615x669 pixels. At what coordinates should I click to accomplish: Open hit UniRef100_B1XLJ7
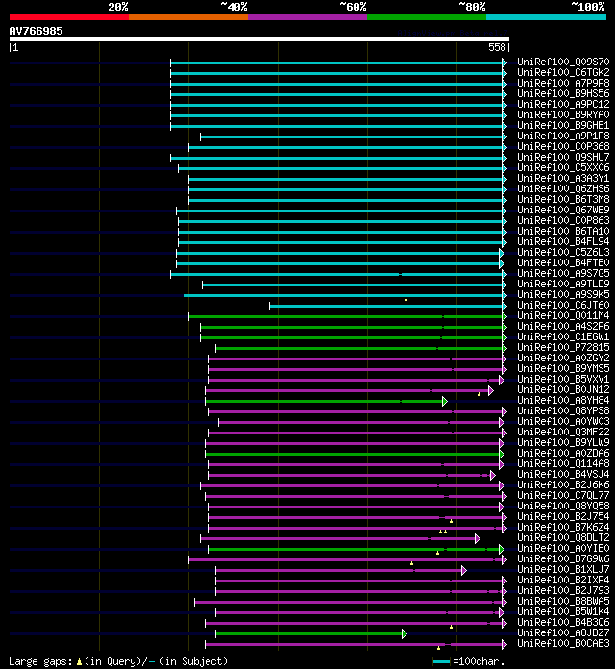tap(563, 570)
